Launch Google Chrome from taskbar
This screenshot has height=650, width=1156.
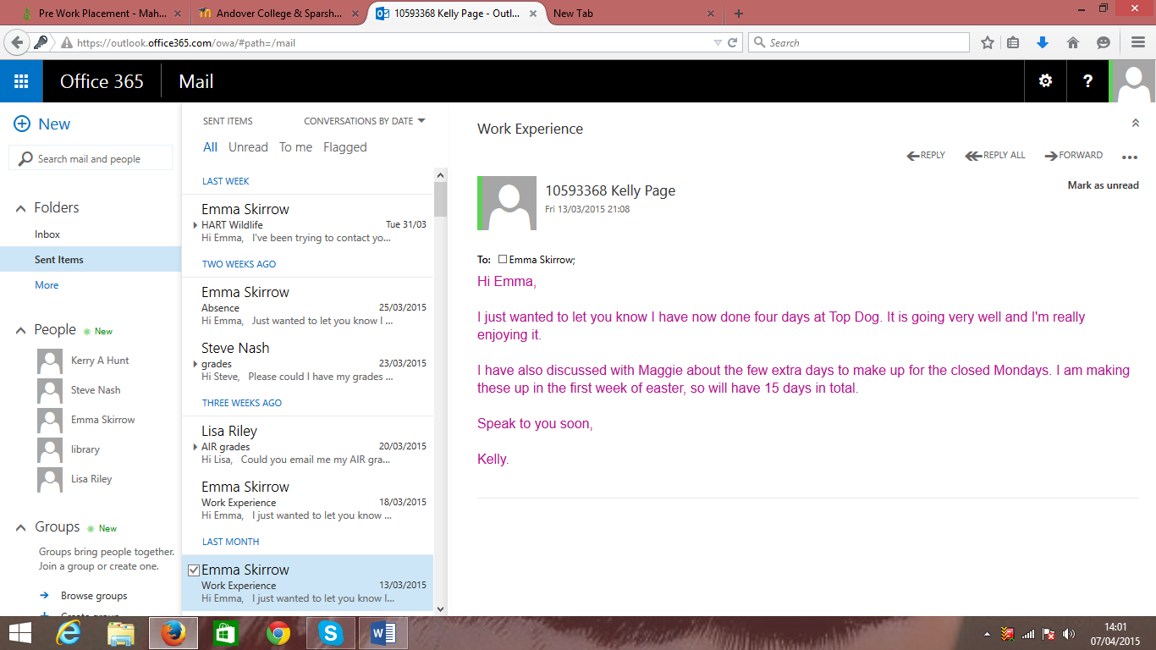(278, 633)
